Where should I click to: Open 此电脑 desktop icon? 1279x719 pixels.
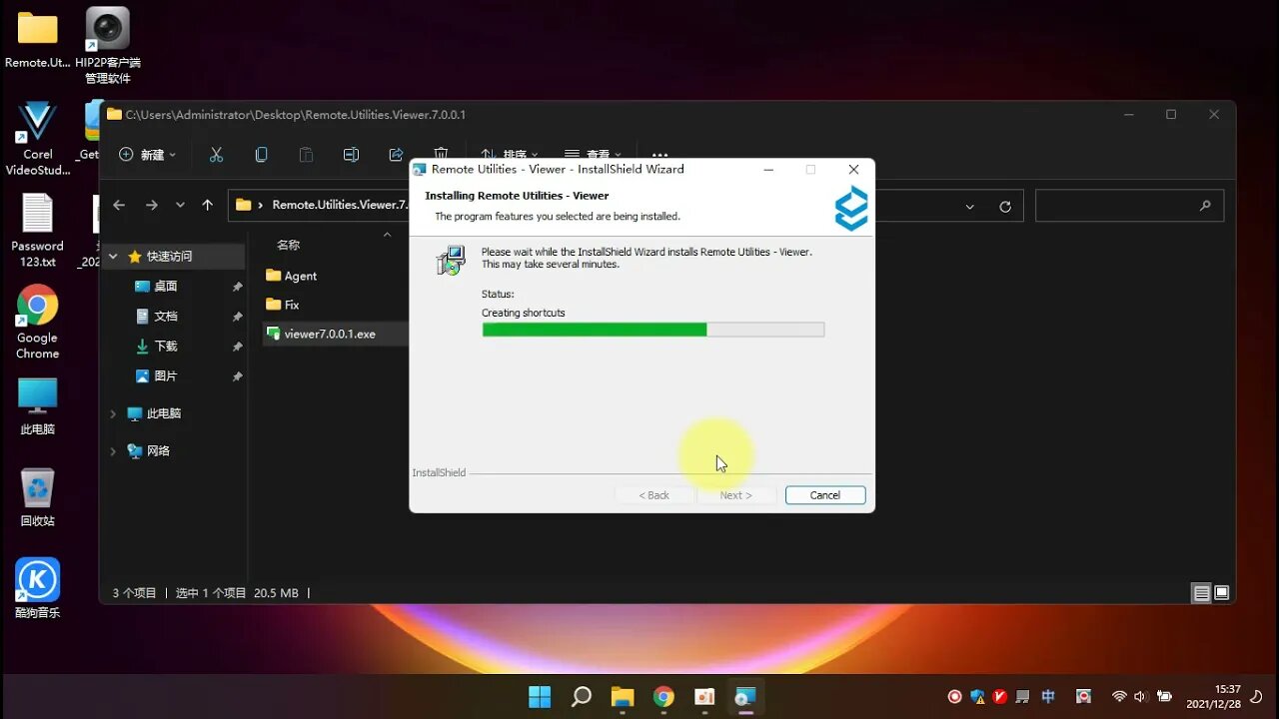pos(37,406)
